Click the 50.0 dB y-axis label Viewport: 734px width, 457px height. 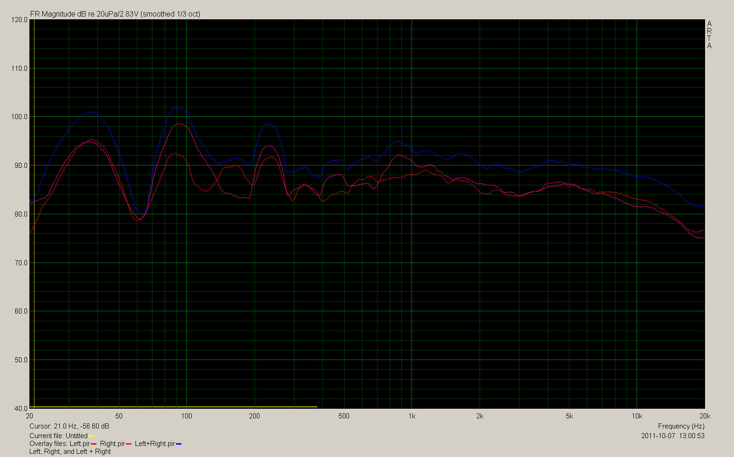tap(20, 360)
